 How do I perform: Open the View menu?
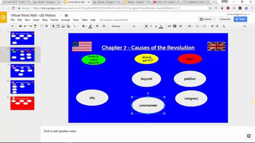[27, 20]
